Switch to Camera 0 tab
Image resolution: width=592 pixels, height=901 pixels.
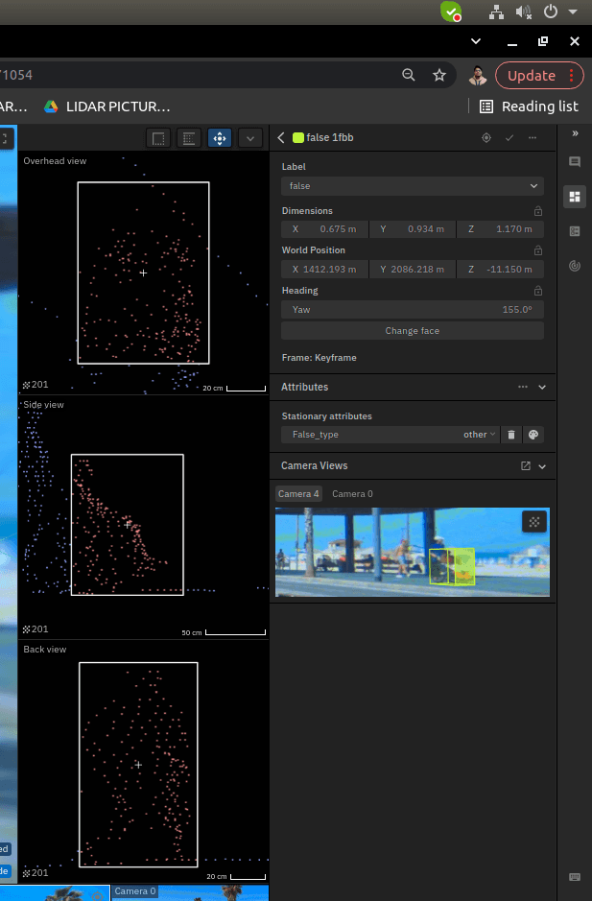click(352, 494)
